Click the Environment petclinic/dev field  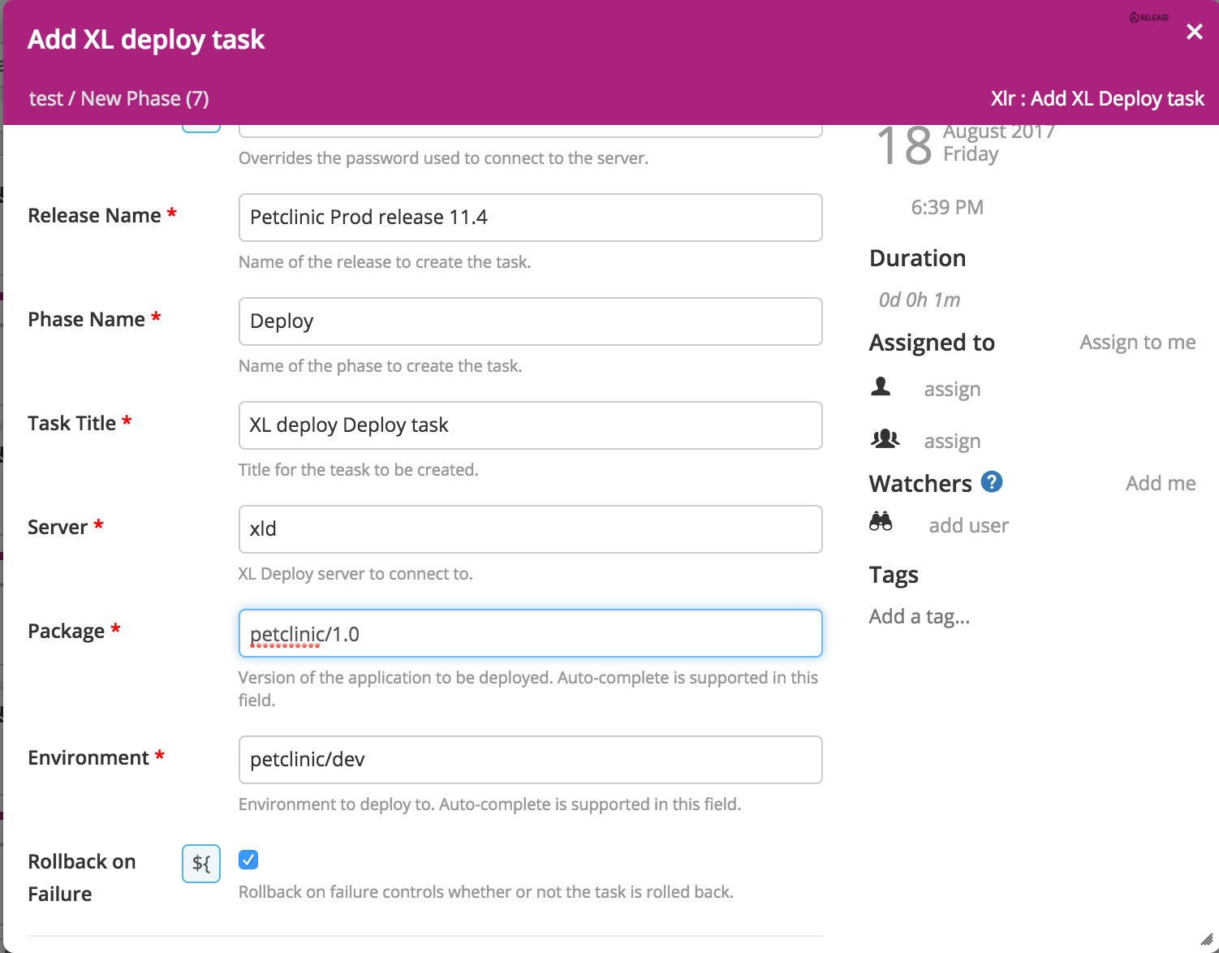click(531, 760)
